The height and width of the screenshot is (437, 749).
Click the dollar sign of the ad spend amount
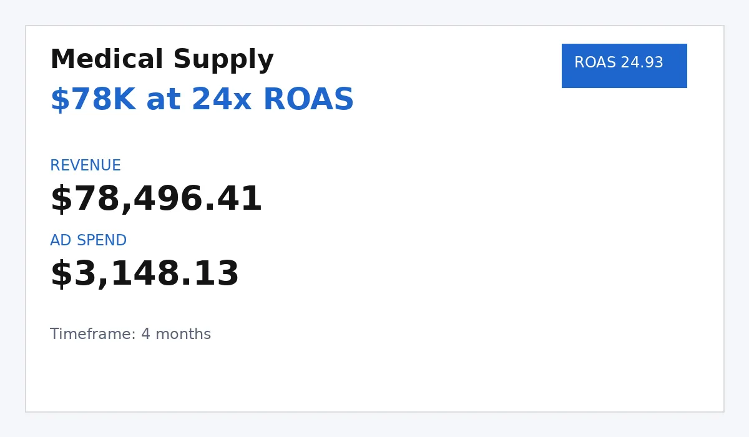[x=61, y=275]
